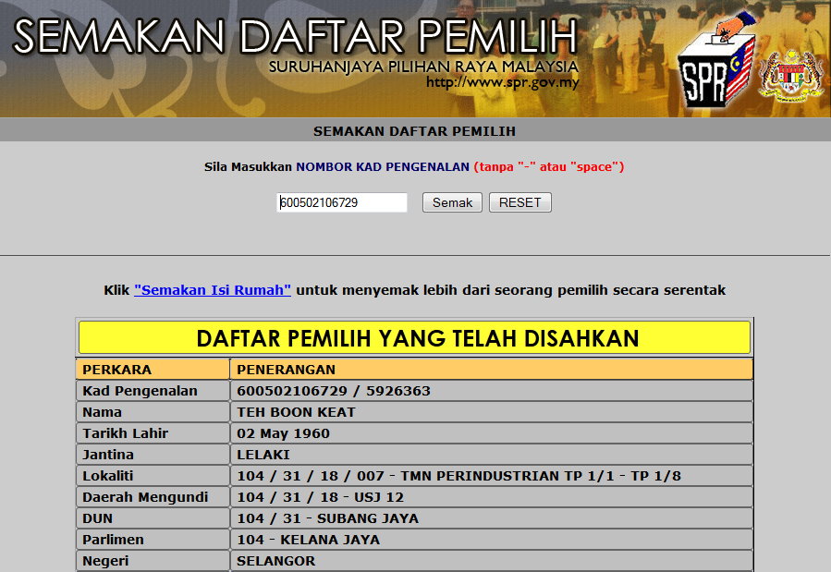Click the Parlimen row label
The width and height of the screenshot is (831, 572).
coord(114,539)
